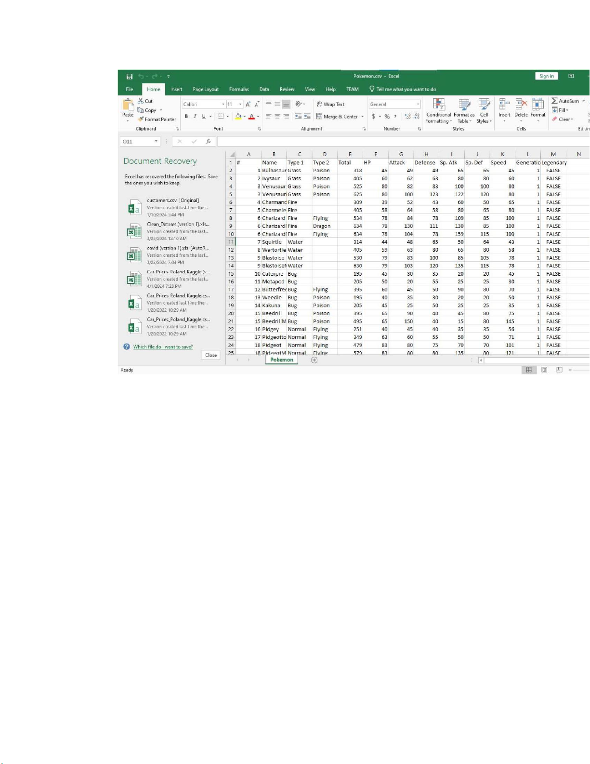Open the Formulas ribbon tab

coord(239,89)
